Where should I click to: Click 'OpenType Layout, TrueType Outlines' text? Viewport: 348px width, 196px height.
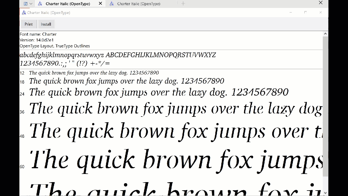click(55, 46)
